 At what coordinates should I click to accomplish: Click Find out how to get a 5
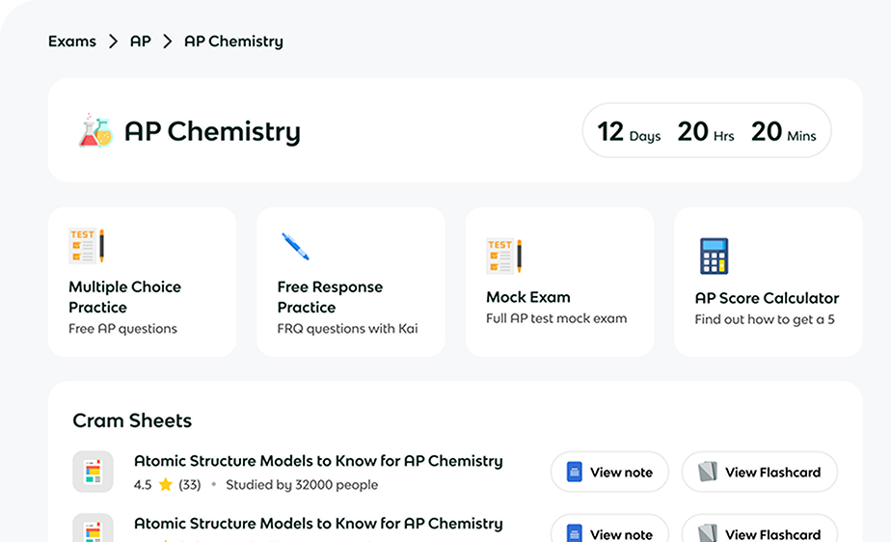765,320
